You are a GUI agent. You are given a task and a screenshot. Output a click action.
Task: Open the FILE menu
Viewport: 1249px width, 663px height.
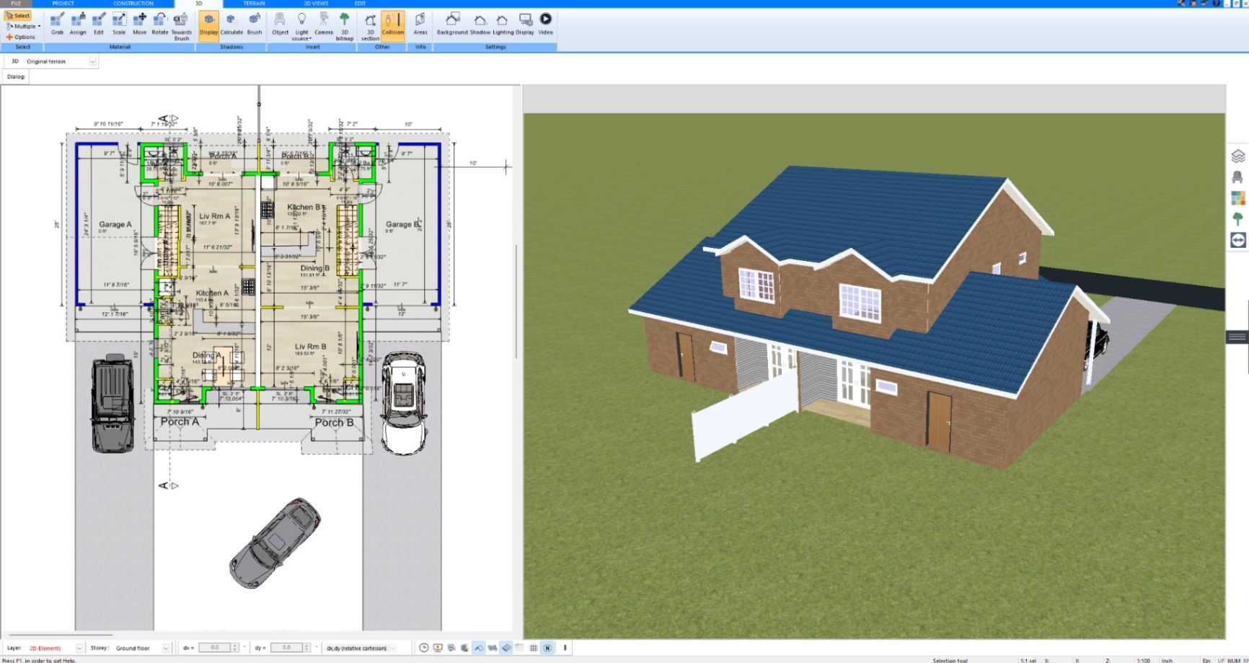click(16, 4)
